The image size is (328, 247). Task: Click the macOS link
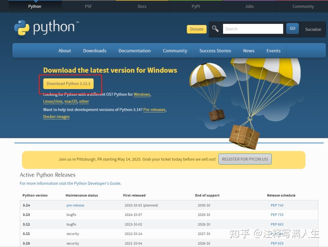pyautogui.click(x=71, y=102)
